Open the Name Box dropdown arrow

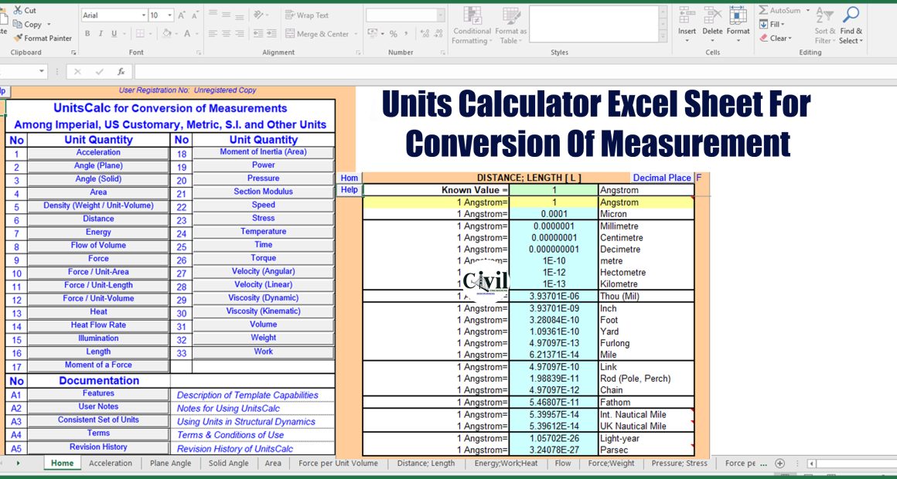42,72
